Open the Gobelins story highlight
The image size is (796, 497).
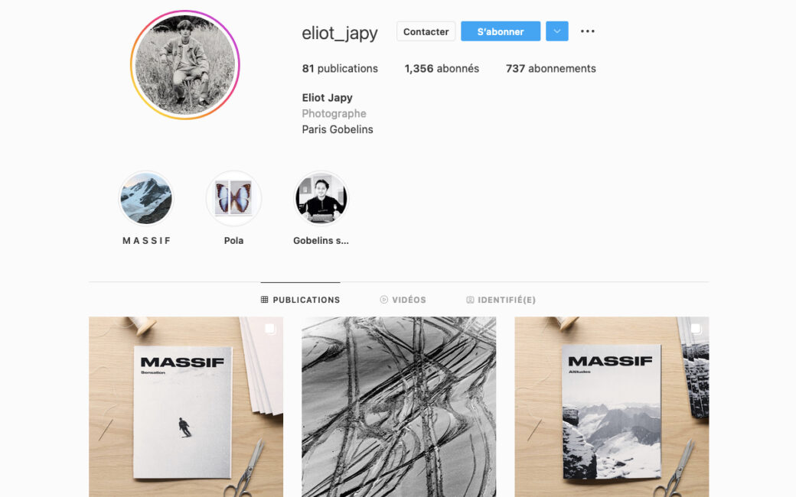tap(321, 198)
